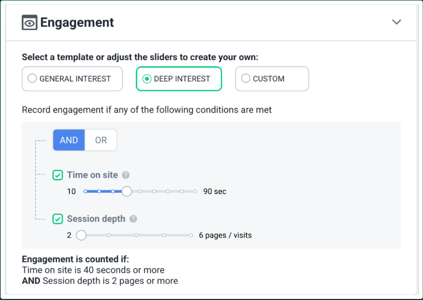Uncheck the Session depth checkbox
The width and height of the screenshot is (423, 300).
tap(58, 219)
